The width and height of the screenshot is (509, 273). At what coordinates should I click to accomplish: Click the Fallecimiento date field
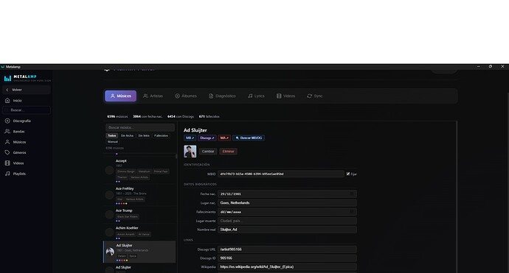[287, 212]
